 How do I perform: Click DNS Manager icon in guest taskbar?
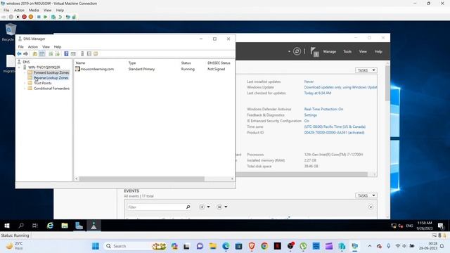[94, 226]
